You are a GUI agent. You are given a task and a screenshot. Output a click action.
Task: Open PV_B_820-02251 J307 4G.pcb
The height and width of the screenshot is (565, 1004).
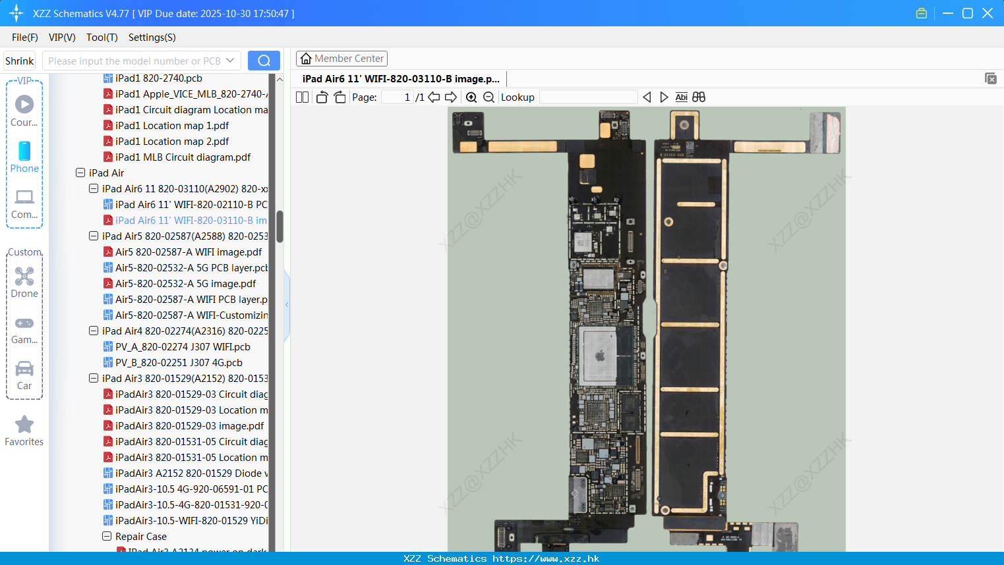point(179,363)
